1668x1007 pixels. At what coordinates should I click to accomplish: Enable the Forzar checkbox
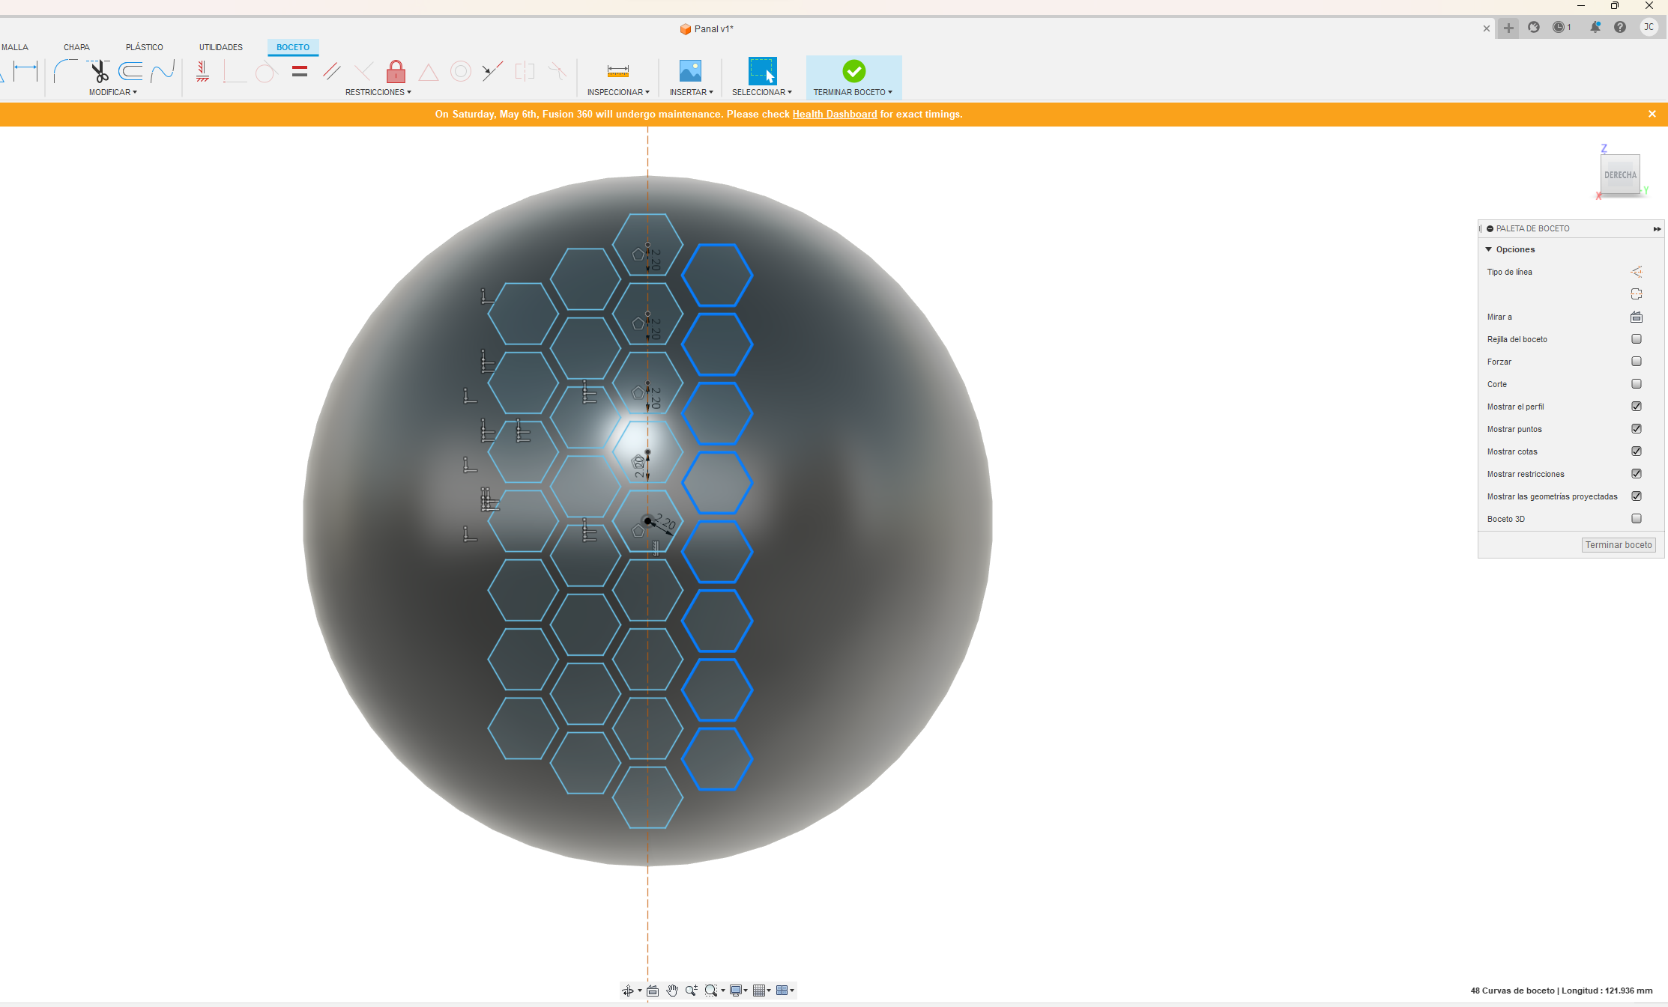pyautogui.click(x=1637, y=362)
